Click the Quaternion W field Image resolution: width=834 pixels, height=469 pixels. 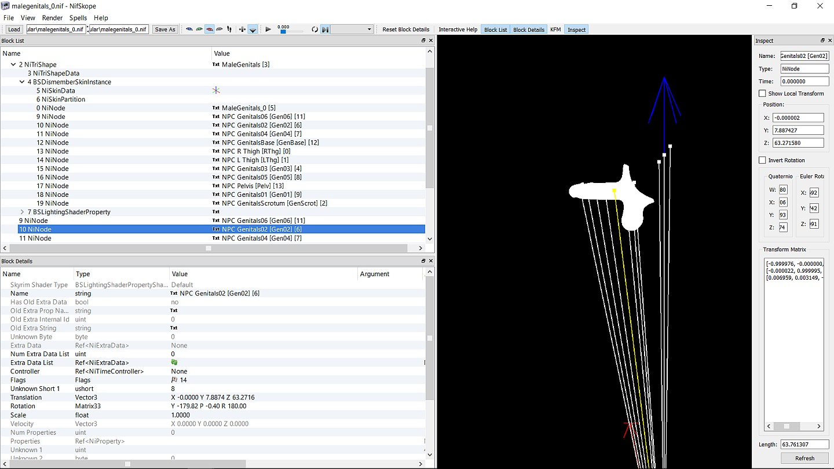coord(783,189)
